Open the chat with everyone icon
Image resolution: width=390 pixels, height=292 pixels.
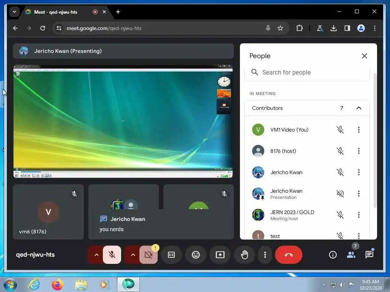click(x=369, y=255)
